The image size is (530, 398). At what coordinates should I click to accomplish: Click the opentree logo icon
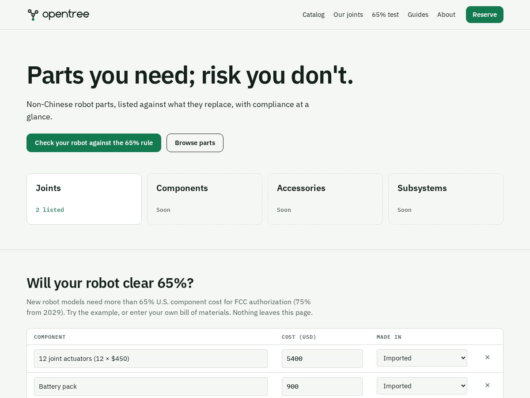tap(33, 15)
